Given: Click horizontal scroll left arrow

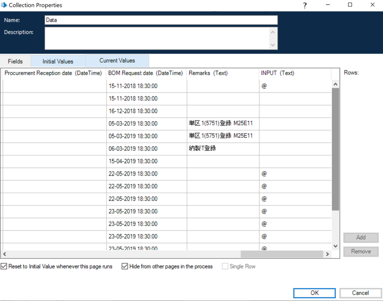Looking at the screenshot, I should pyautogui.click(x=5, y=254).
